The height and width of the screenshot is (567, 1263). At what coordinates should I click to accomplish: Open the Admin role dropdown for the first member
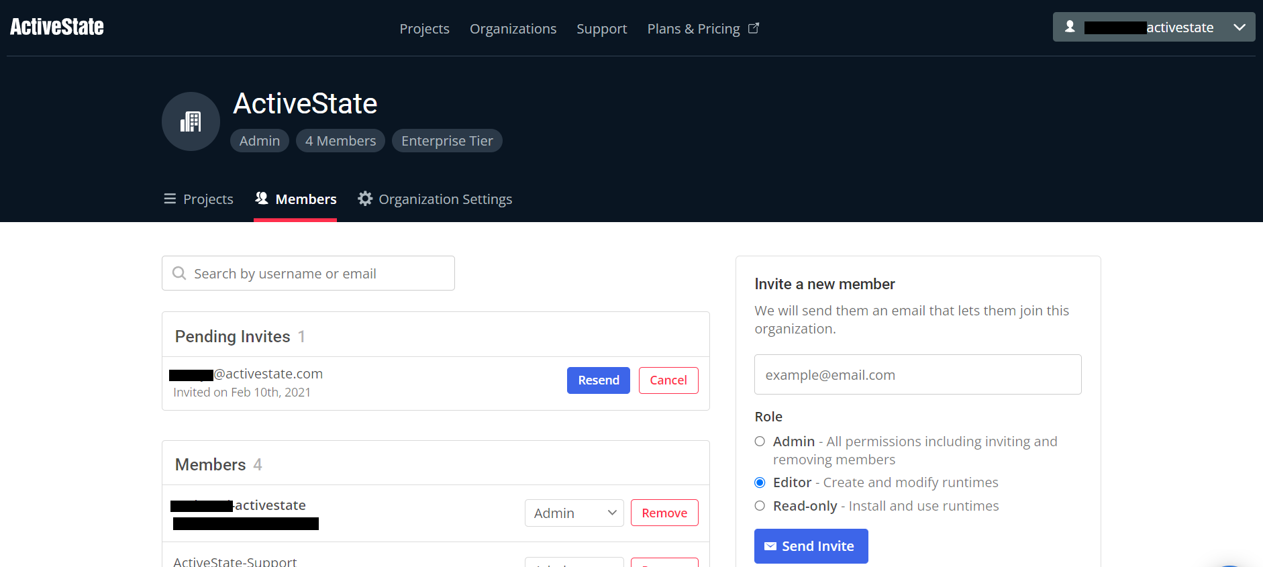coord(574,513)
